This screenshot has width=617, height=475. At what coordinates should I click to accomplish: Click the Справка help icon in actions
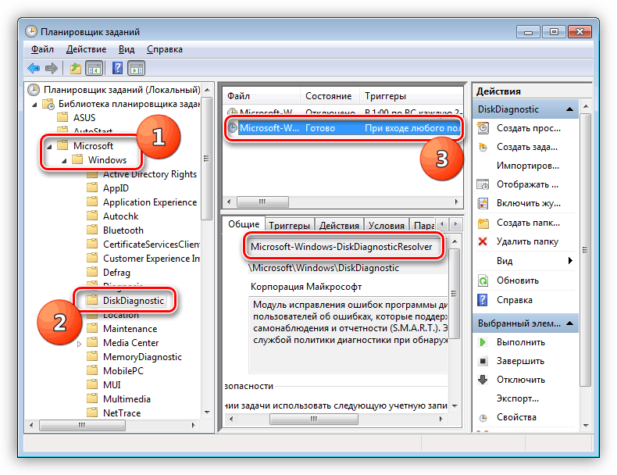point(483,300)
